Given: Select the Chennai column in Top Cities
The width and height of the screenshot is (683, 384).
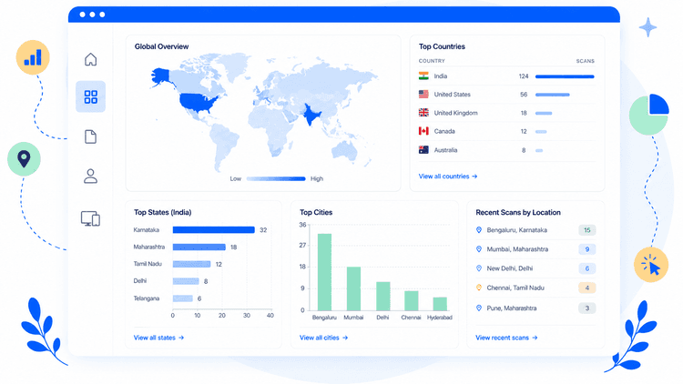Looking at the screenshot, I should [412, 300].
